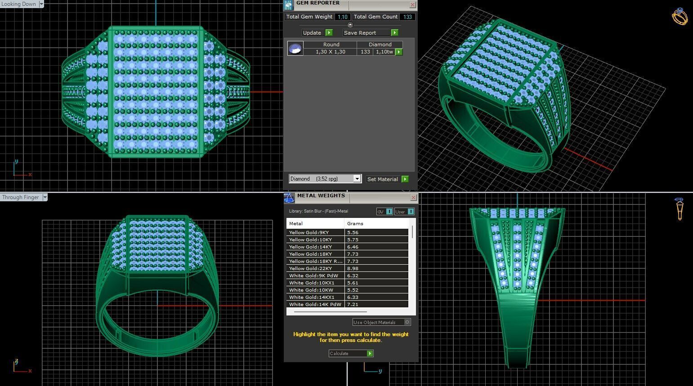This screenshot has height=386, width=693.
Task: Select the White Gold:10KW row
Action: (347, 290)
